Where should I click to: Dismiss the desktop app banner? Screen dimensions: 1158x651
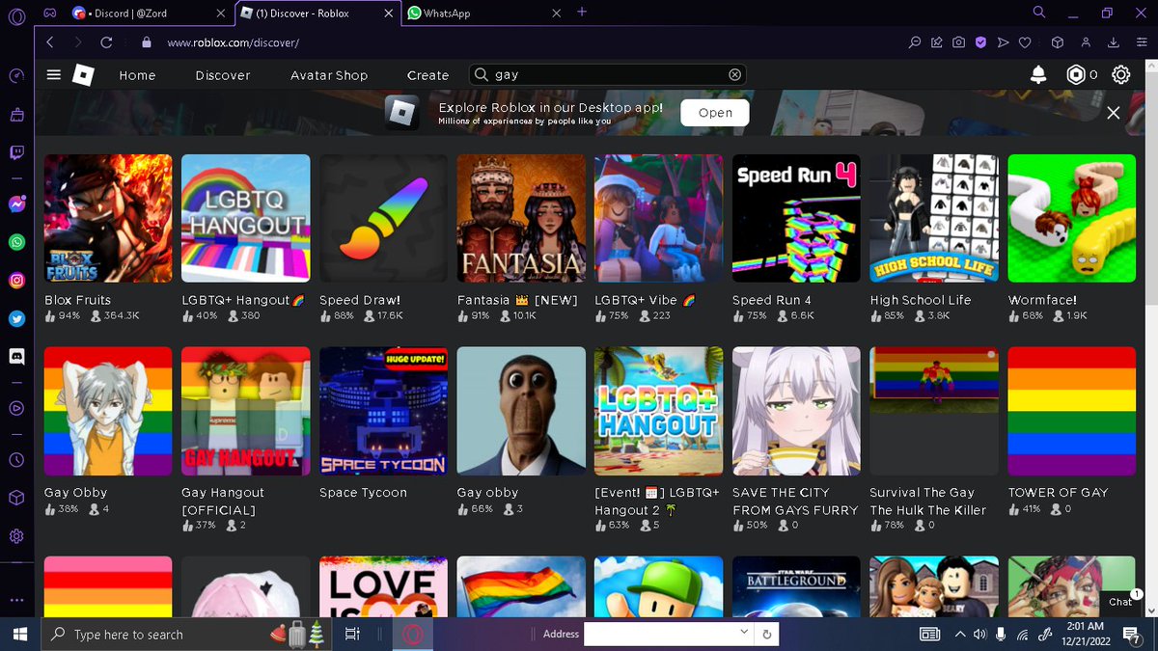point(1114,113)
